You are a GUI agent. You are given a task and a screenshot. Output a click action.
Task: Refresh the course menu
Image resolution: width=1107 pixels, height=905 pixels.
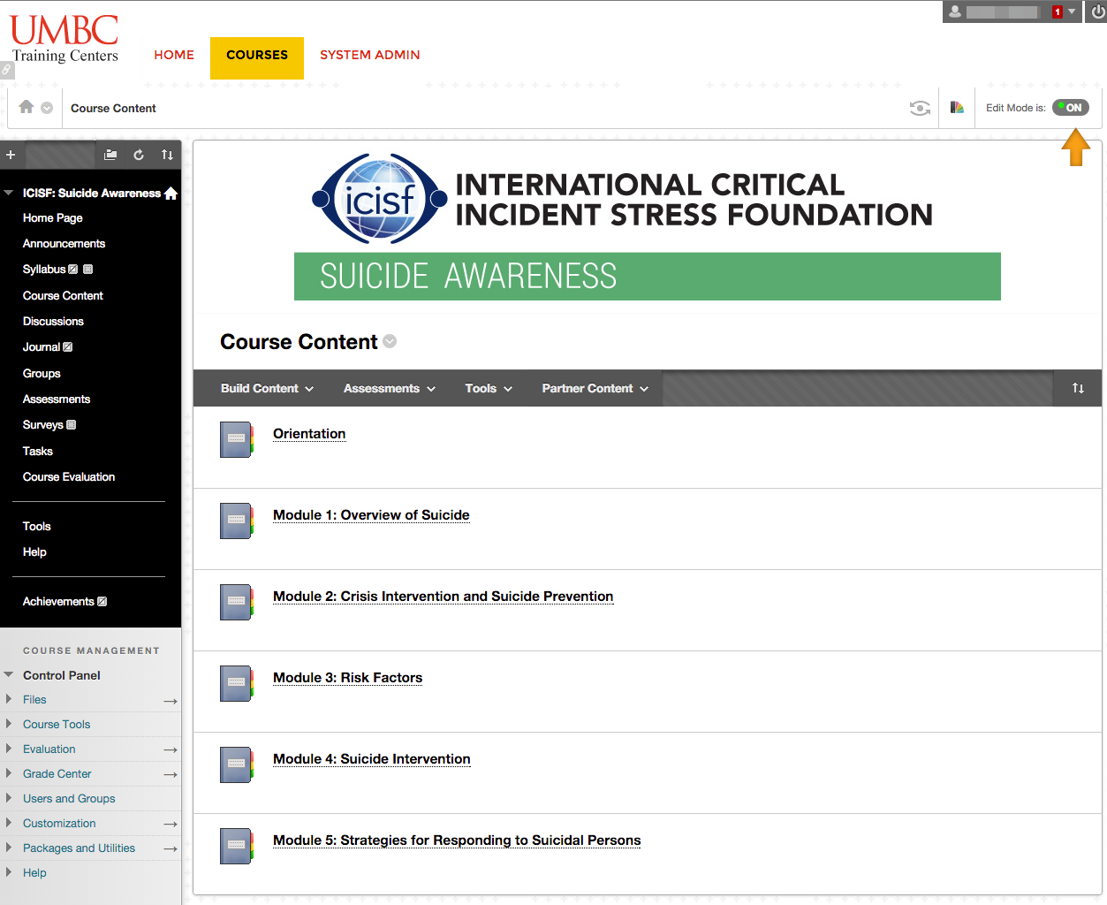coord(139,155)
